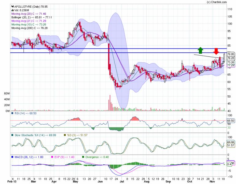Screen dimensions: 236x184
Task: Click the 110 price axis label
Action: 230,9
